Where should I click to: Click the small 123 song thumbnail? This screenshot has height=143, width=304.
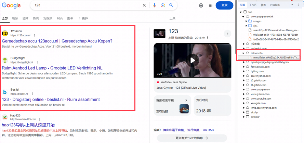pos(159,34)
